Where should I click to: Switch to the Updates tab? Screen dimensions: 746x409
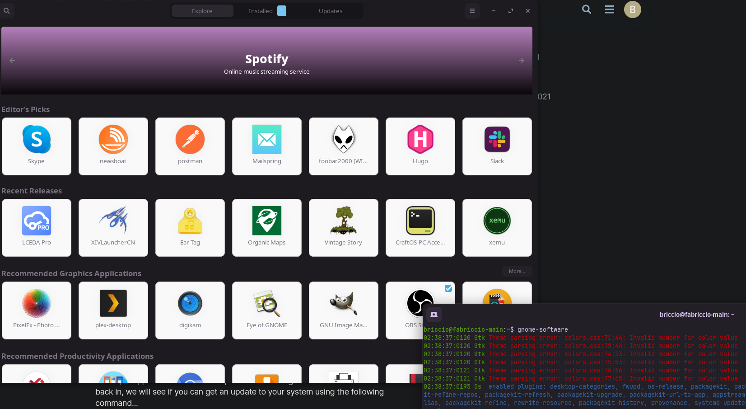pos(331,11)
